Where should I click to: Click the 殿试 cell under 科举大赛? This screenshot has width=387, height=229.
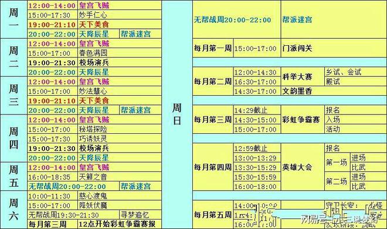pos(355,82)
